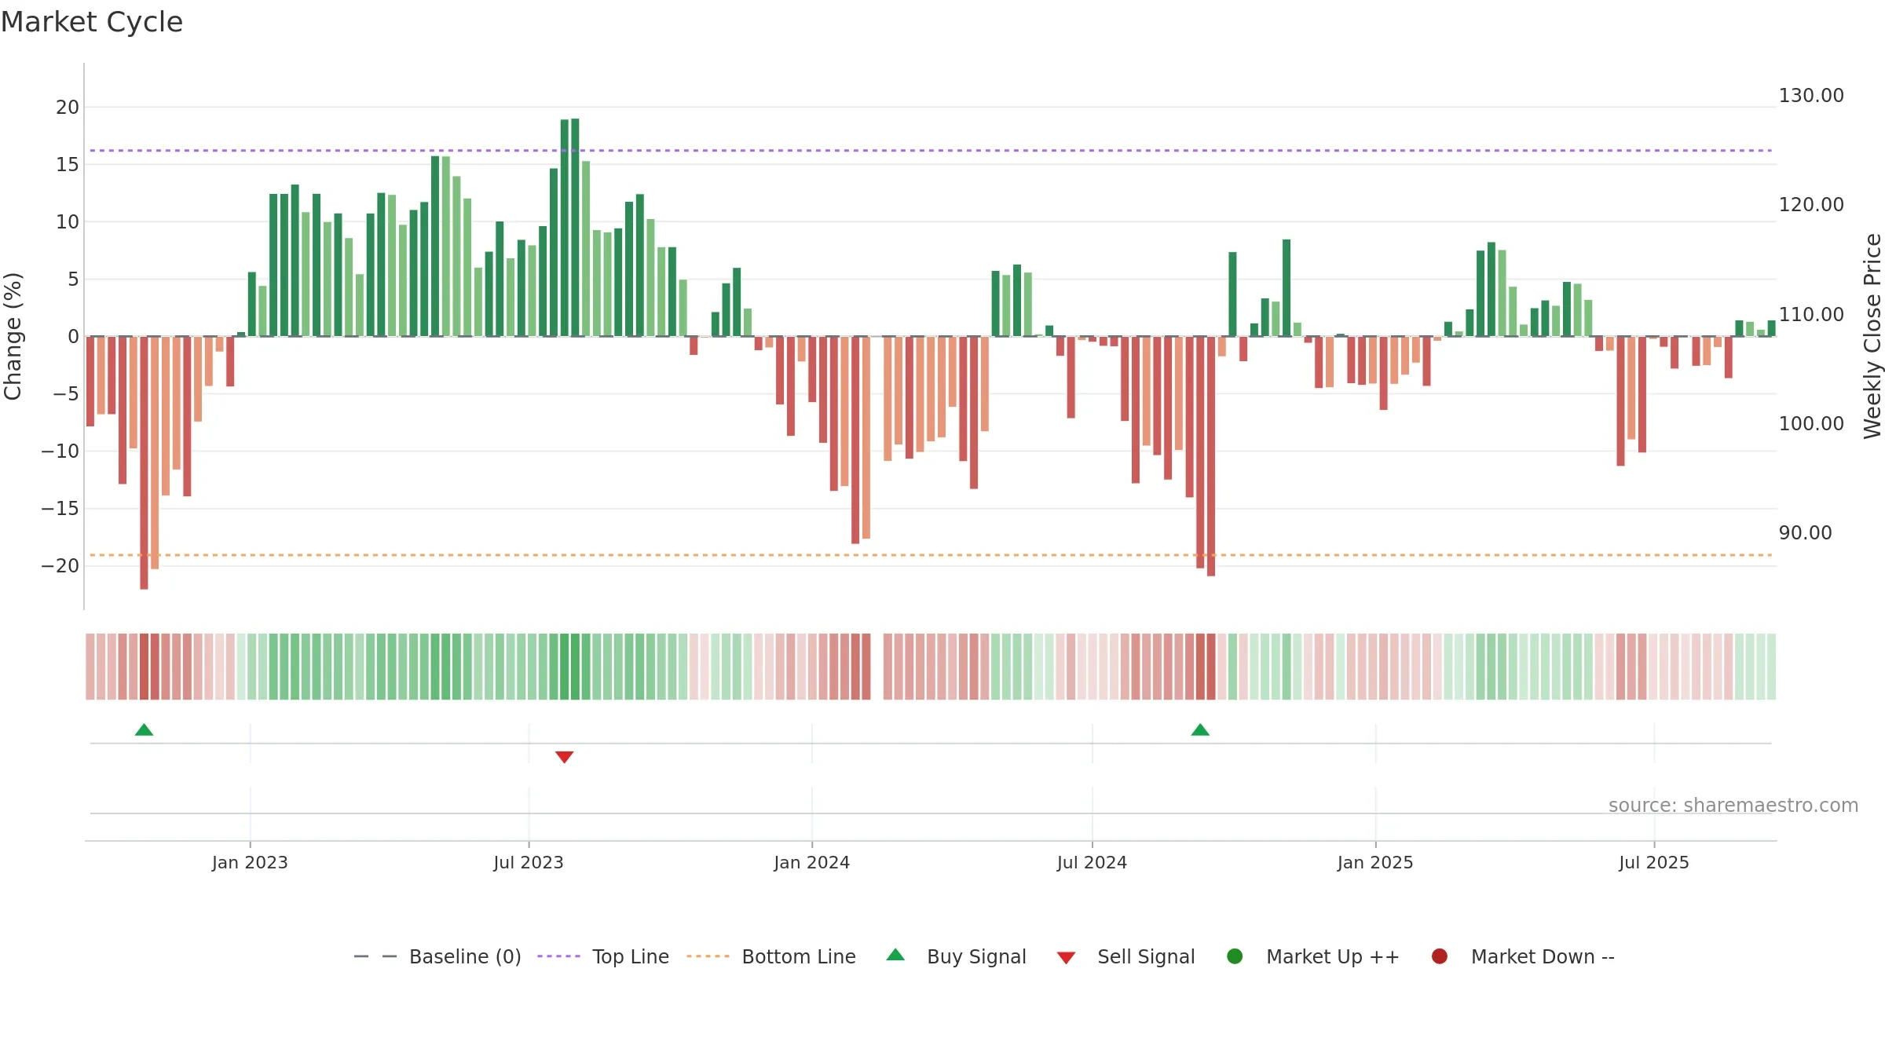Screen dimensions: 1885x1060
Task: Click the Market Cycle chart title
Action: point(92,22)
